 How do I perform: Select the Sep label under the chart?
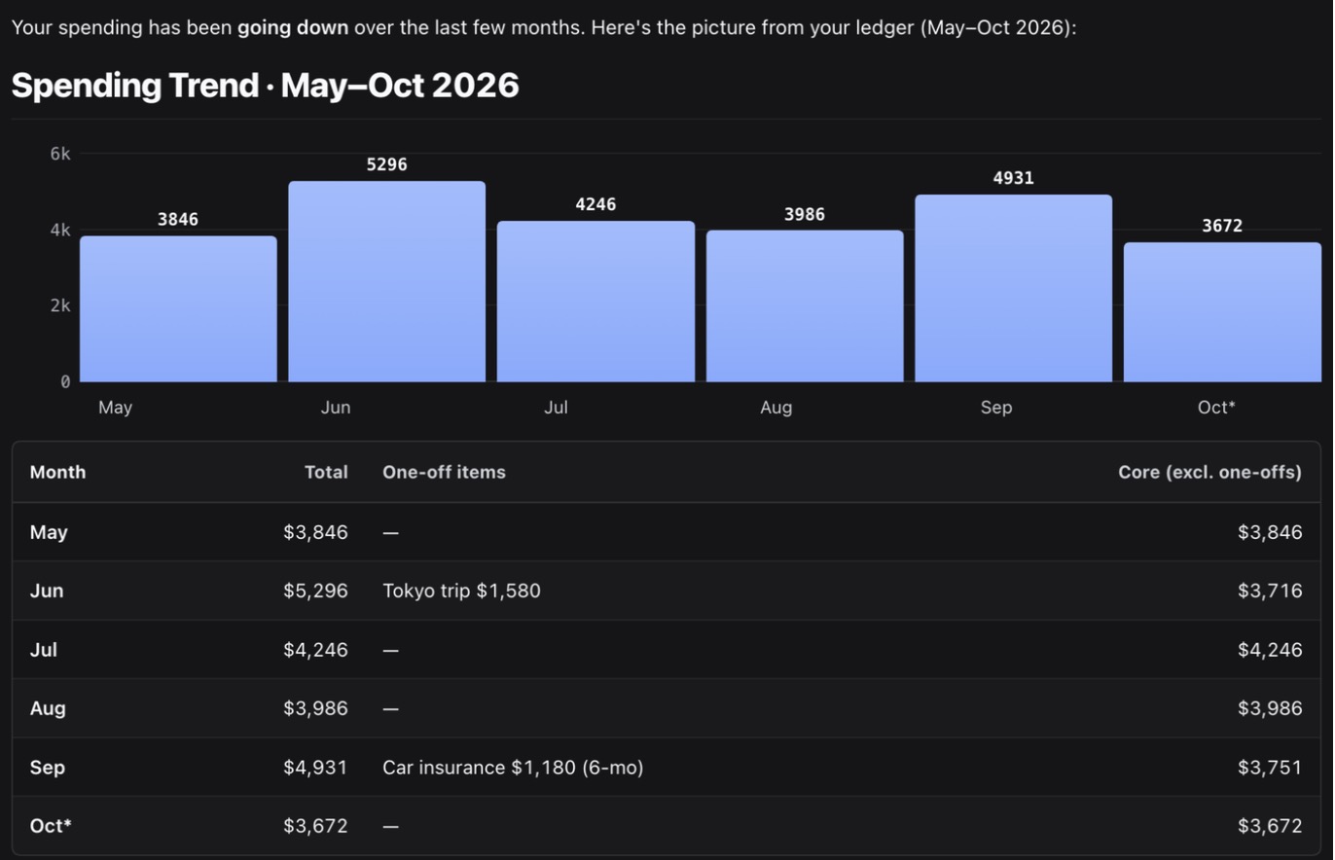pyautogui.click(x=996, y=408)
